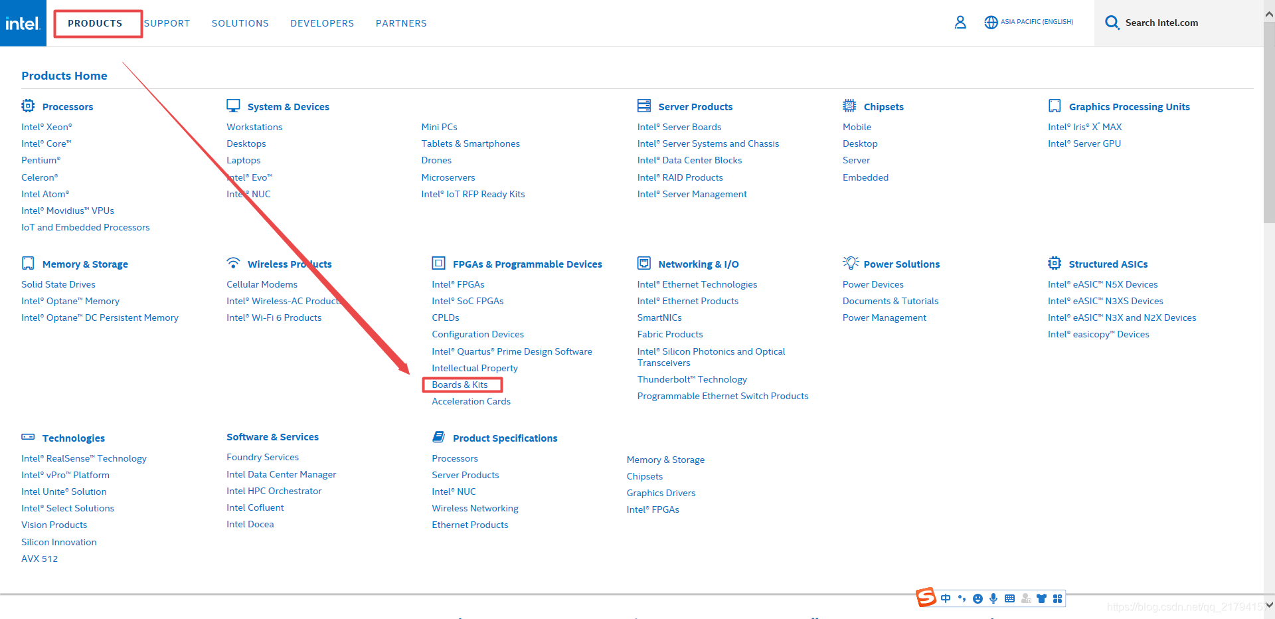The width and height of the screenshot is (1275, 619).
Task: Click the Wireless Products wifi icon
Action: (x=233, y=263)
